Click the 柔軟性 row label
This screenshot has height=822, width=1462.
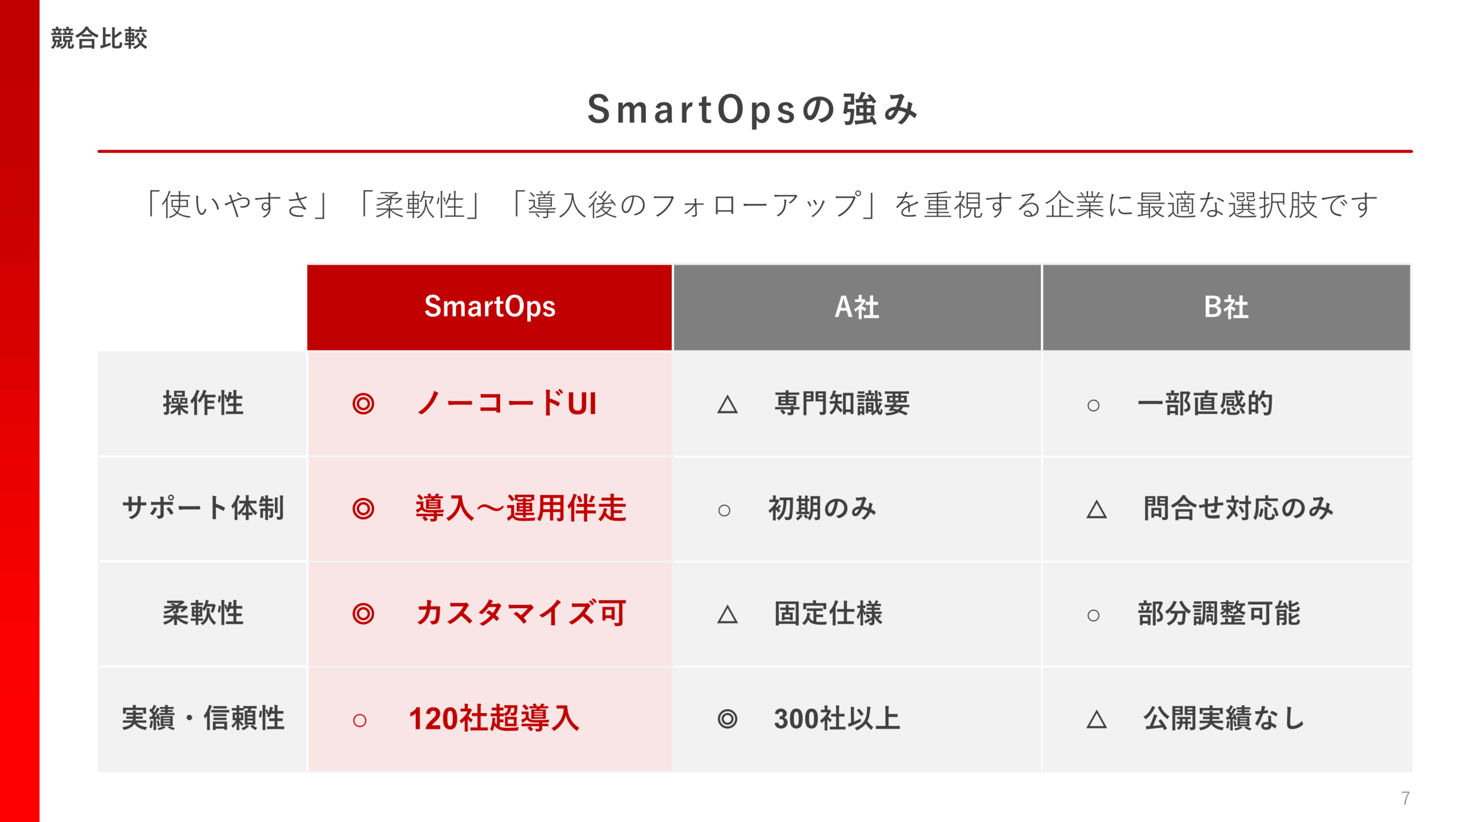point(203,613)
